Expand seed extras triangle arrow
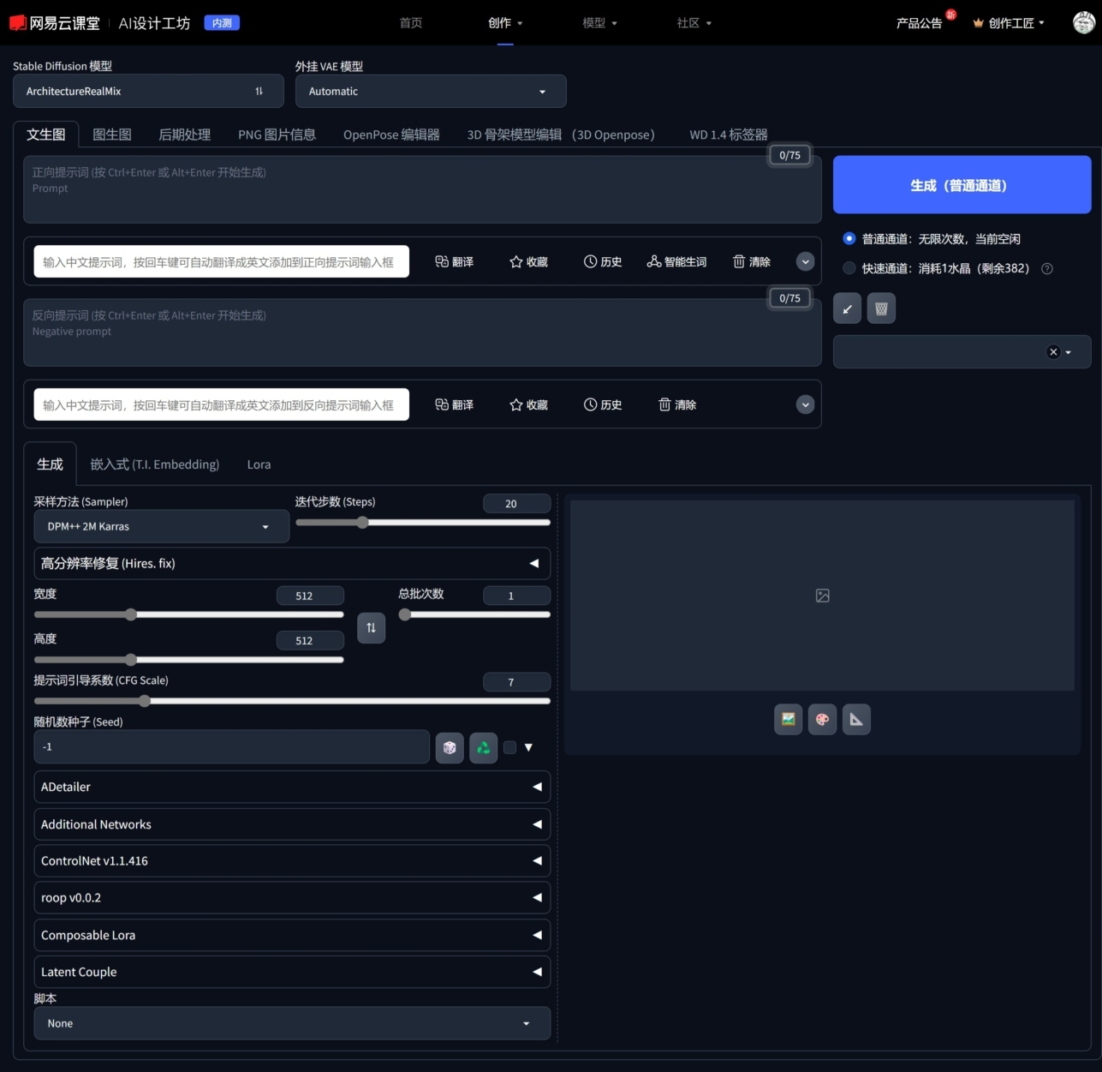Viewport: 1102px width, 1072px height. tap(528, 747)
